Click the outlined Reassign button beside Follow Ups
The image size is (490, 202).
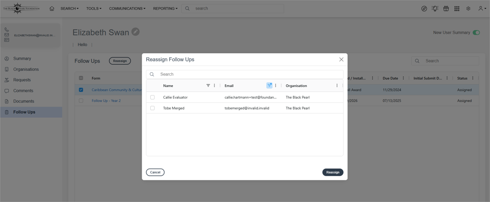click(x=120, y=61)
